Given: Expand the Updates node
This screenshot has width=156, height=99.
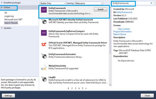Looking at the screenshot, I should click(2, 28).
